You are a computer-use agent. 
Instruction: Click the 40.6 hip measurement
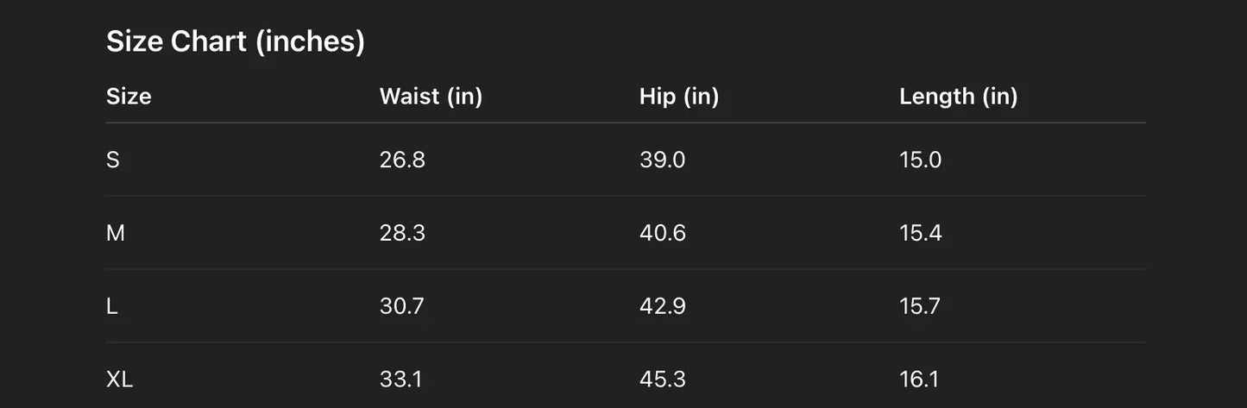[x=662, y=233]
